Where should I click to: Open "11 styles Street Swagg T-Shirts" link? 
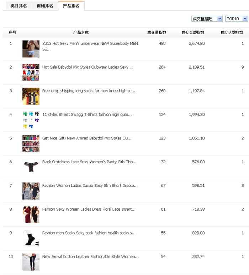[87, 115]
